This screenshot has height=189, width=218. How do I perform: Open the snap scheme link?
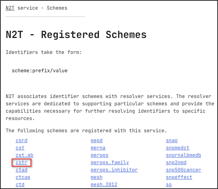(x=171, y=141)
